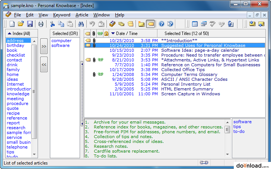Click the vertical dotted pane splitter handle
This screenshot has height=169, width=271.
tap(82, 93)
